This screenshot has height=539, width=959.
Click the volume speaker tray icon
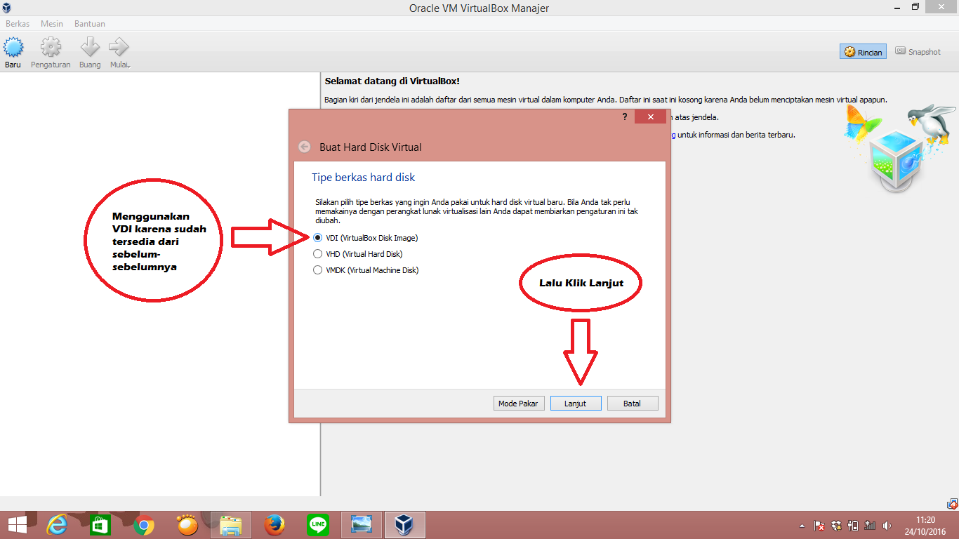tap(887, 525)
